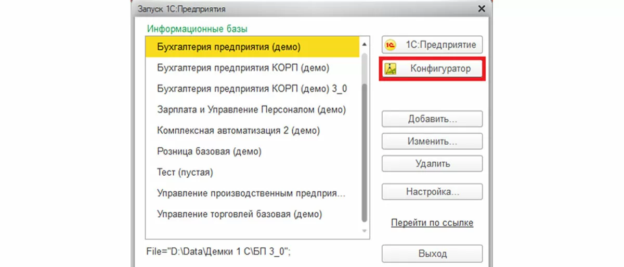Click the 1C logo icon on the 1С:Предприятие button
624x267 pixels.
(391, 45)
